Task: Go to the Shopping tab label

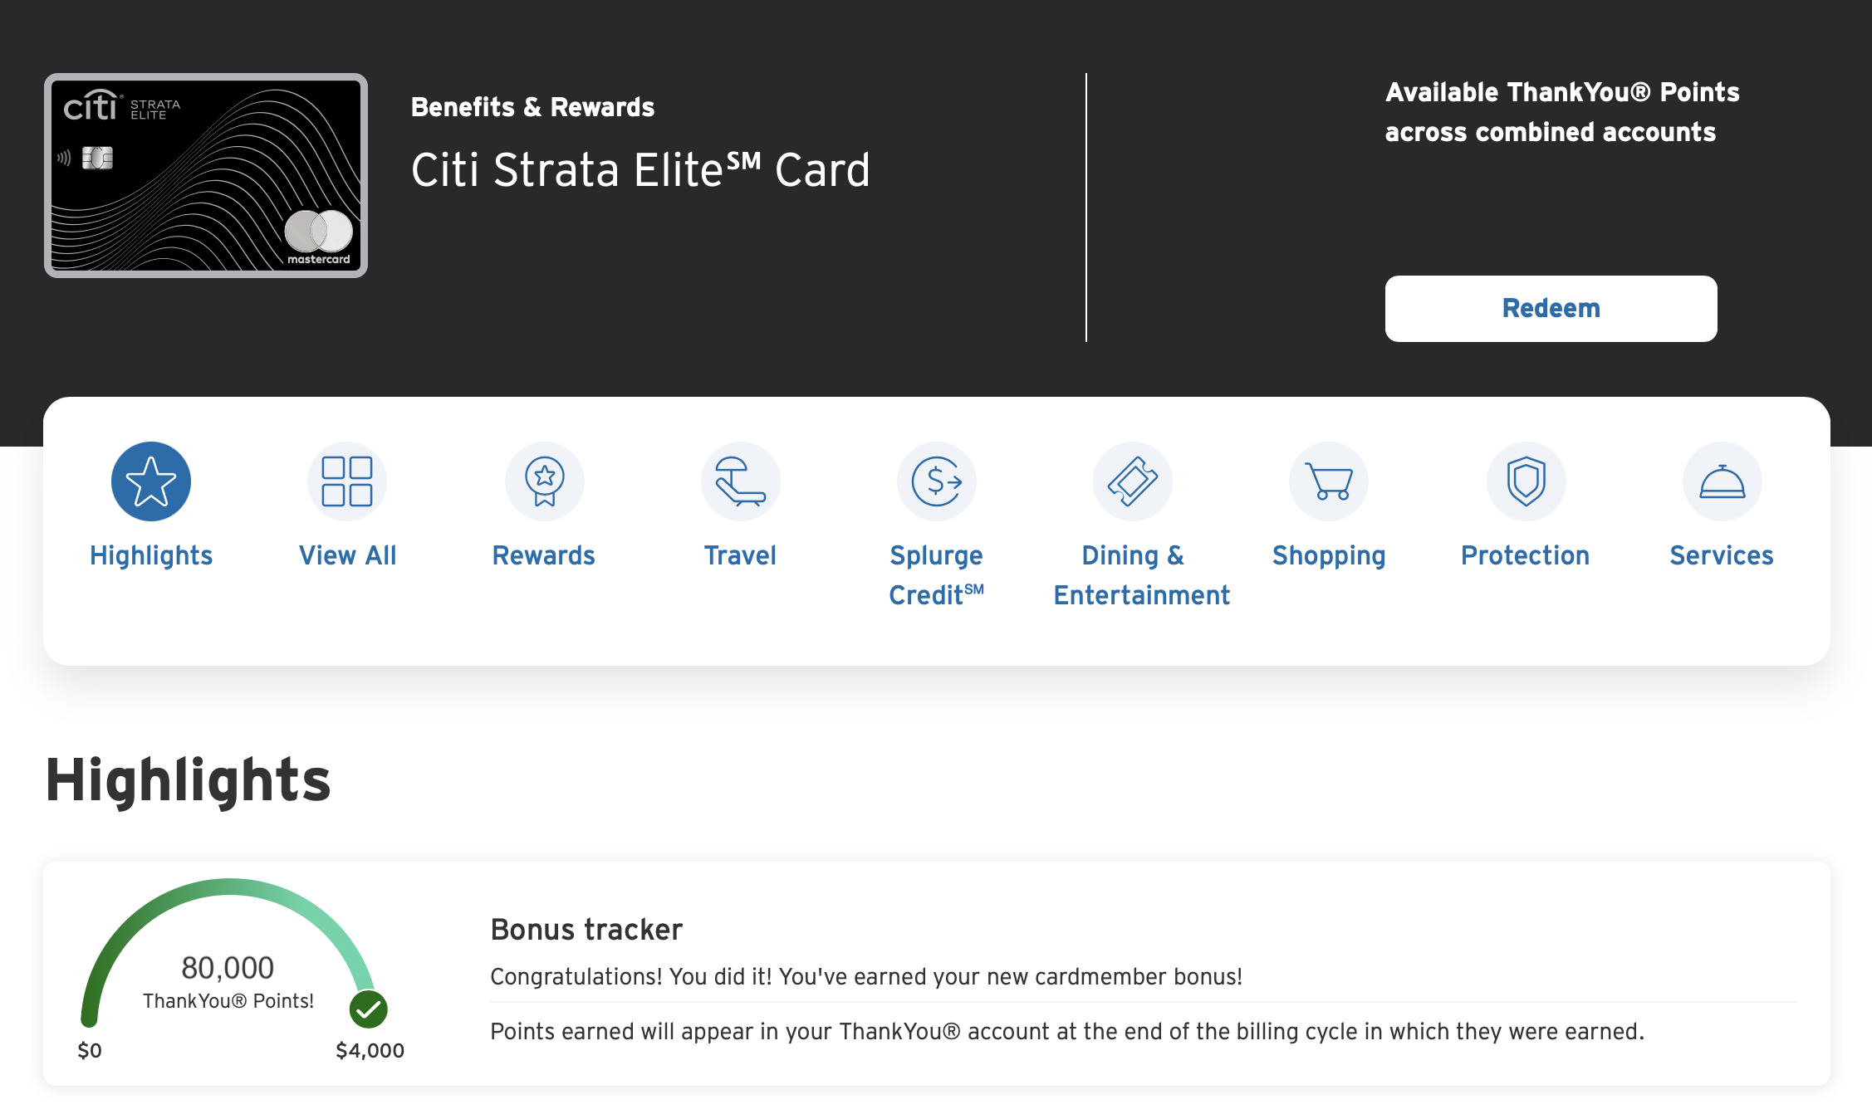Action: click(1329, 555)
